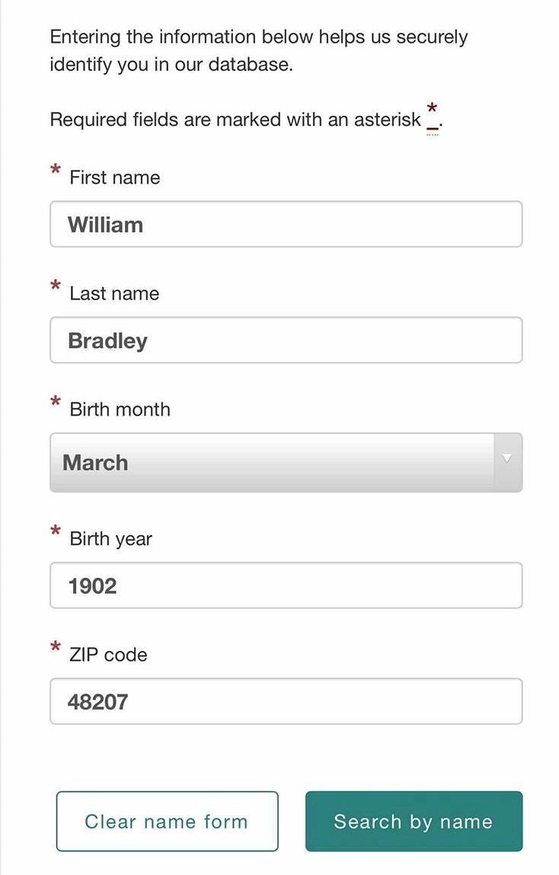This screenshot has height=875, width=559.
Task: Click the red asterisk beside Birth year
Action: point(56,532)
